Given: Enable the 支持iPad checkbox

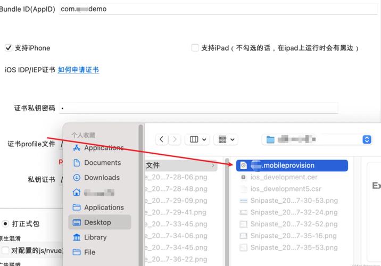Looking at the screenshot, I should coord(195,48).
